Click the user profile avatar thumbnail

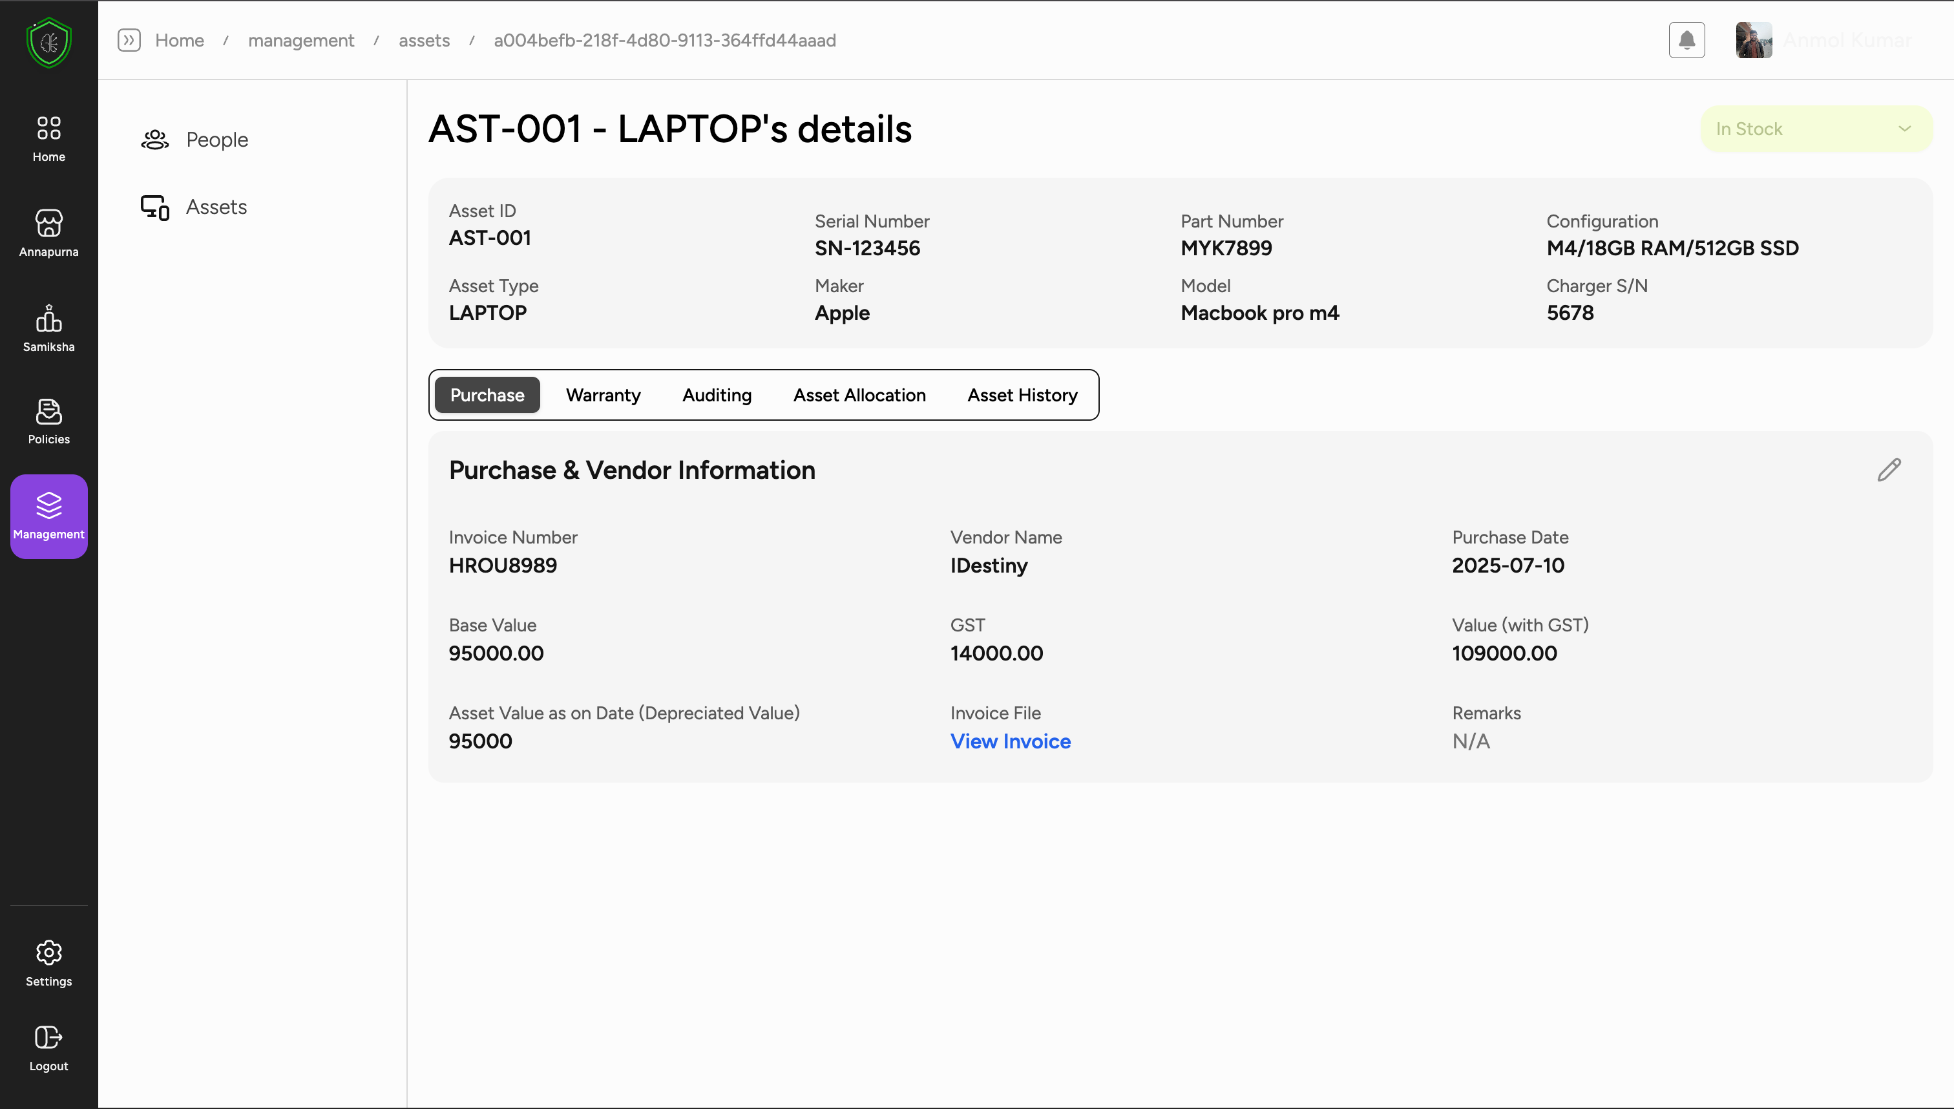tap(1753, 40)
